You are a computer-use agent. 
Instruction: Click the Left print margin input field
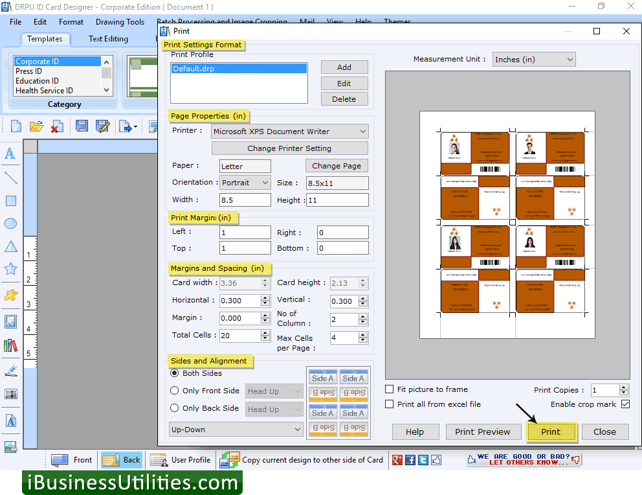tap(245, 232)
